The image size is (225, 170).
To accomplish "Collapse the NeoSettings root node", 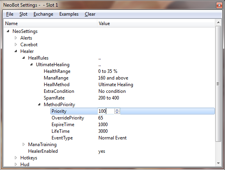I will [8, 31].
